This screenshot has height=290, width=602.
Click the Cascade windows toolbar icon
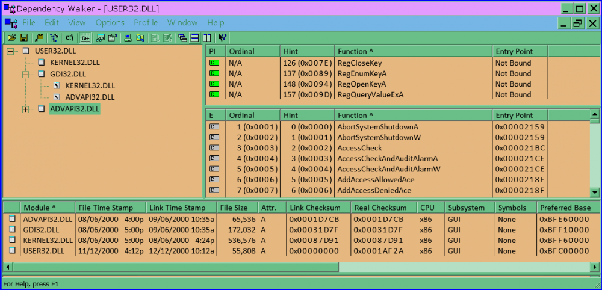tap(182, 38)
